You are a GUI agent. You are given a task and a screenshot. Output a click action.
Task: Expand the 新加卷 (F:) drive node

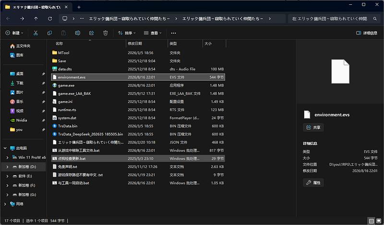(7, 185)
